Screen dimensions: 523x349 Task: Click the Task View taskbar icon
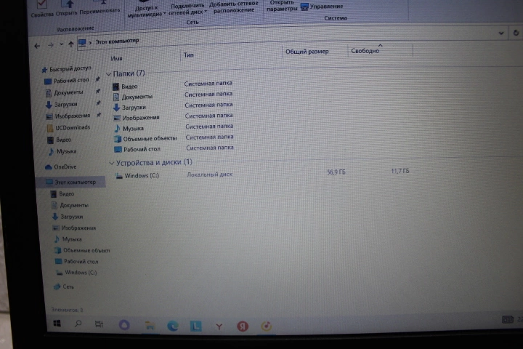pos(101,326)
